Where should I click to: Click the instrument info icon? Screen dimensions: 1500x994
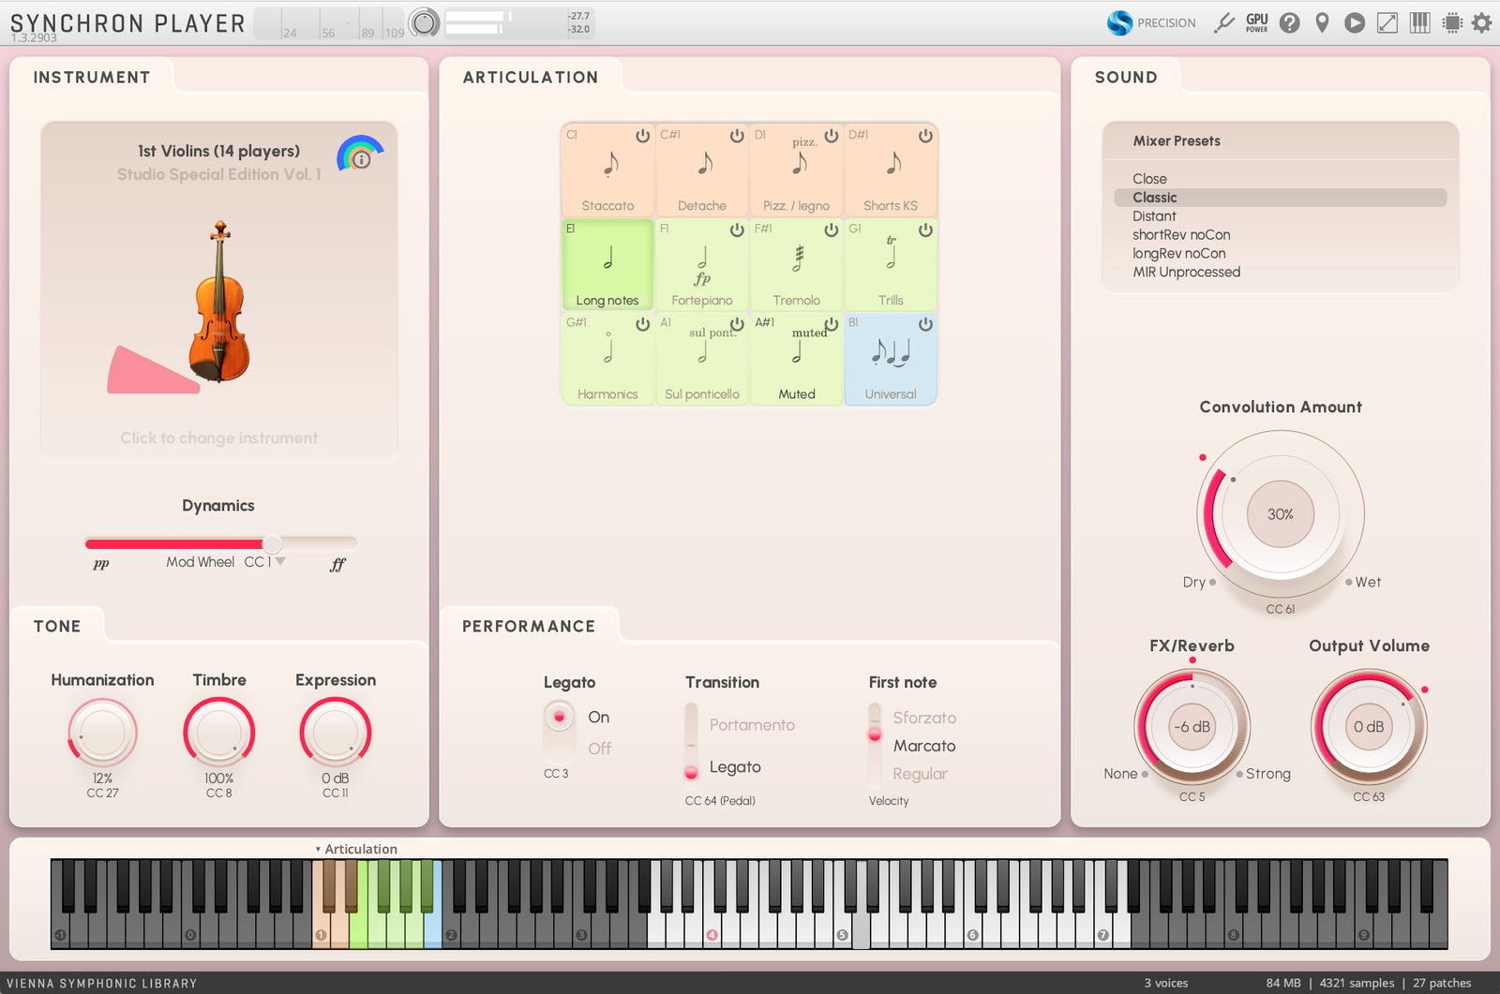tap(361, 158)
